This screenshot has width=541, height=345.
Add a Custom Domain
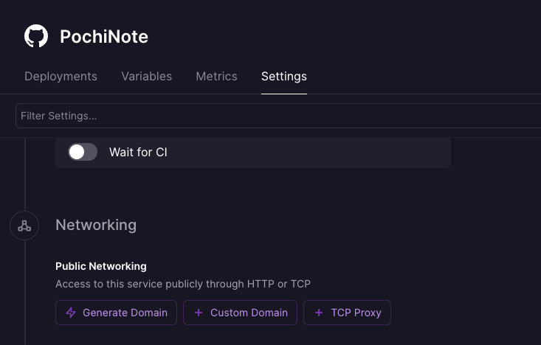coord(240,313)
